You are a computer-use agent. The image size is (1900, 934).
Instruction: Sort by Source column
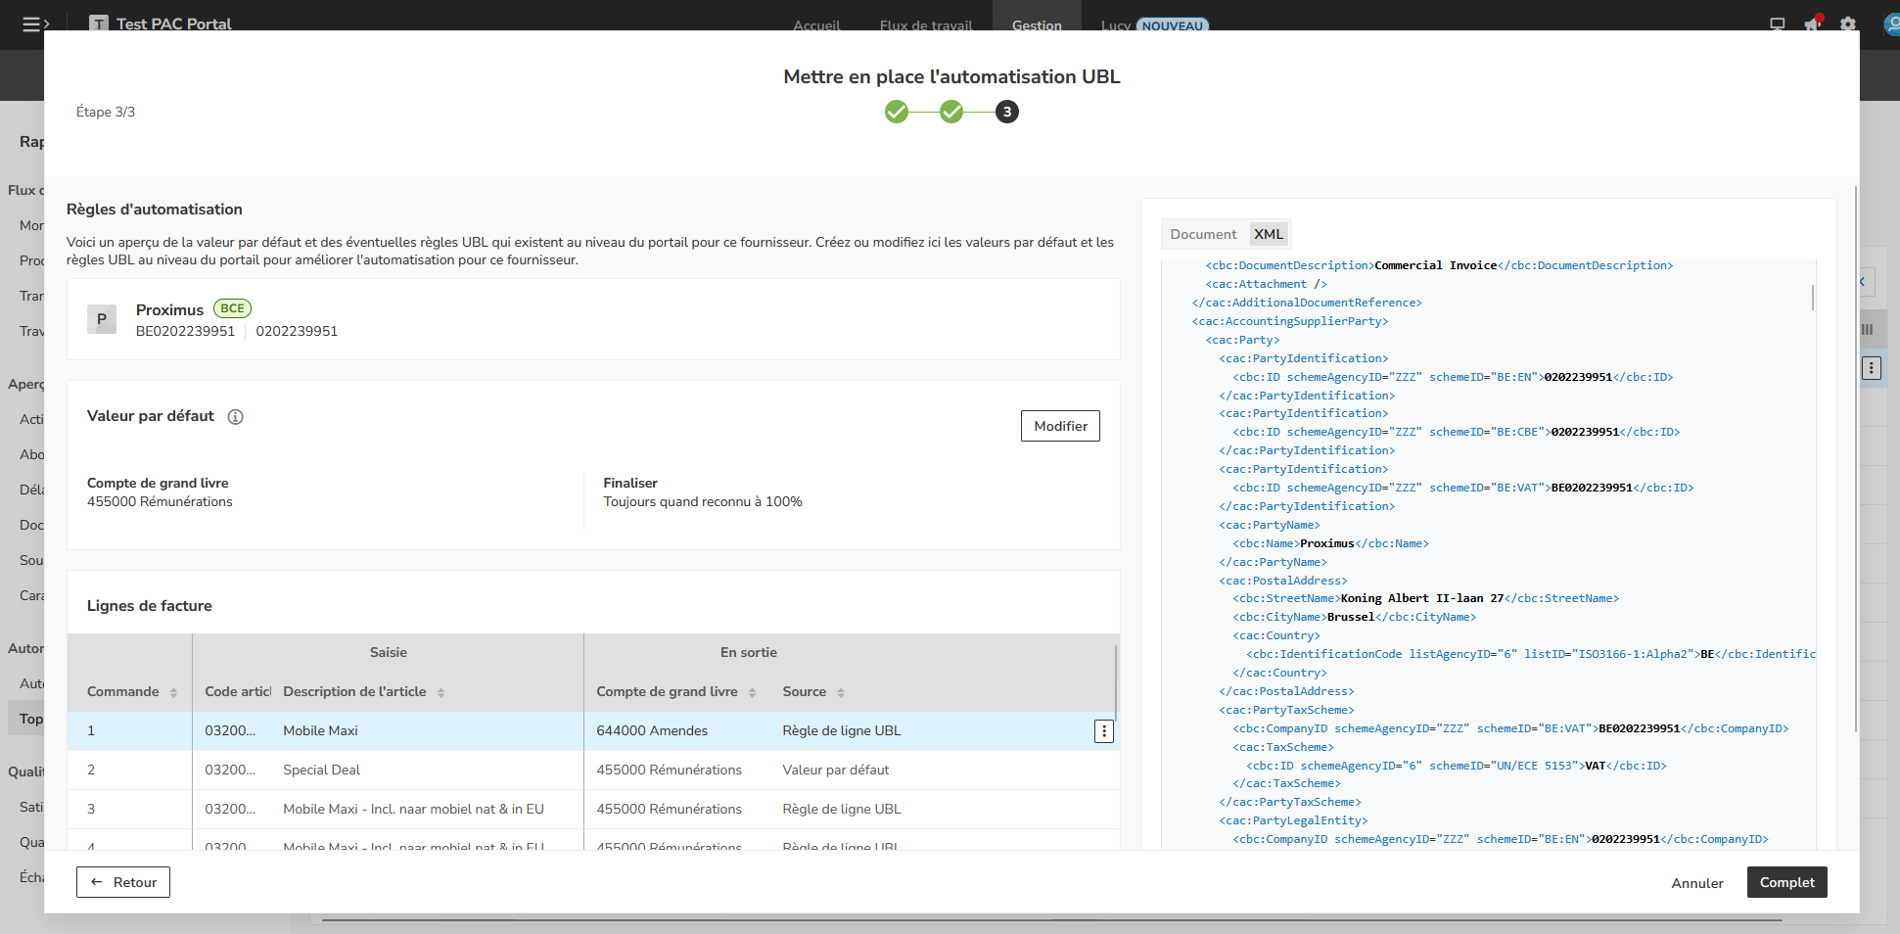click(841, 692)
